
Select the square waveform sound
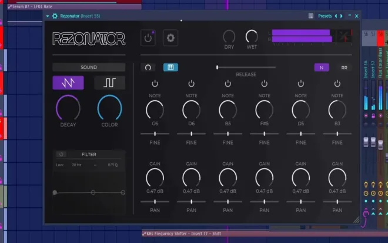[x=109, y=83]
